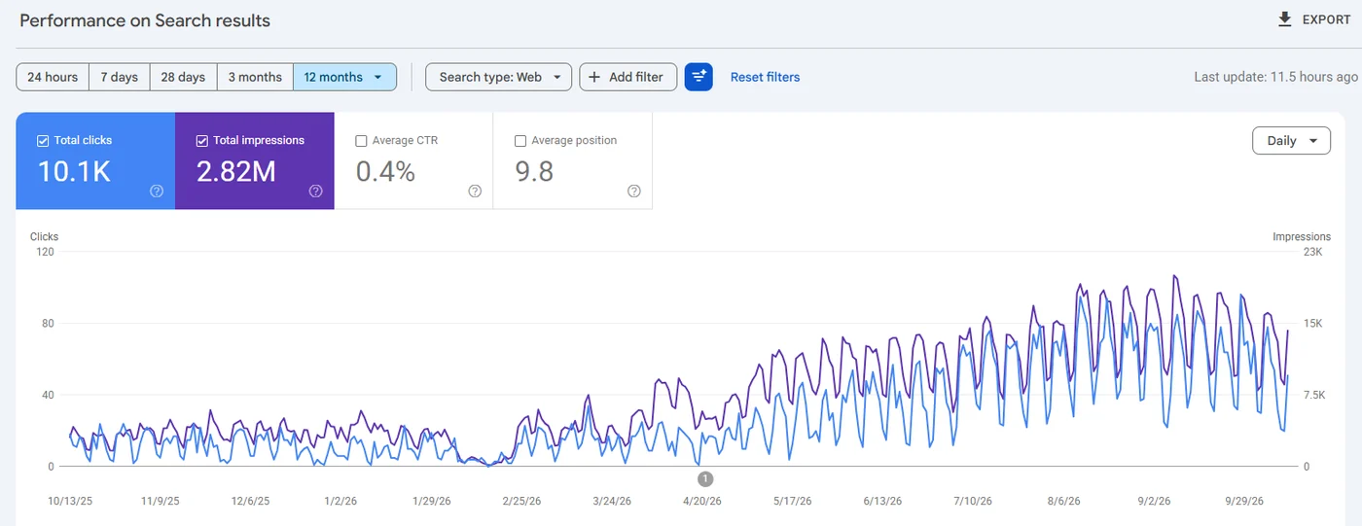
Task: Click help icon on Average position card
Action: [x=634, y=192]
